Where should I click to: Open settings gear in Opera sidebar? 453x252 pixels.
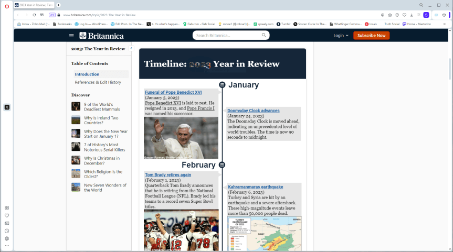tap(7, 239)
